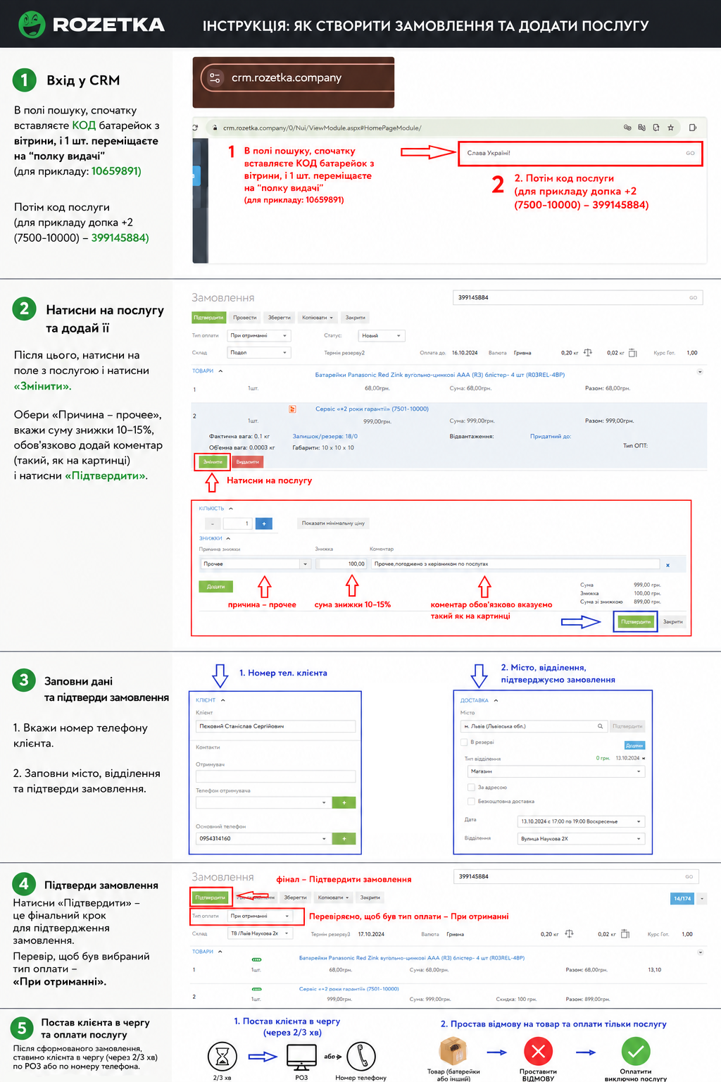The image size is (721, 1082).
Task: Click the РОЗ monitor icon
Action: pyautogui.click(x=301, y=1057)
